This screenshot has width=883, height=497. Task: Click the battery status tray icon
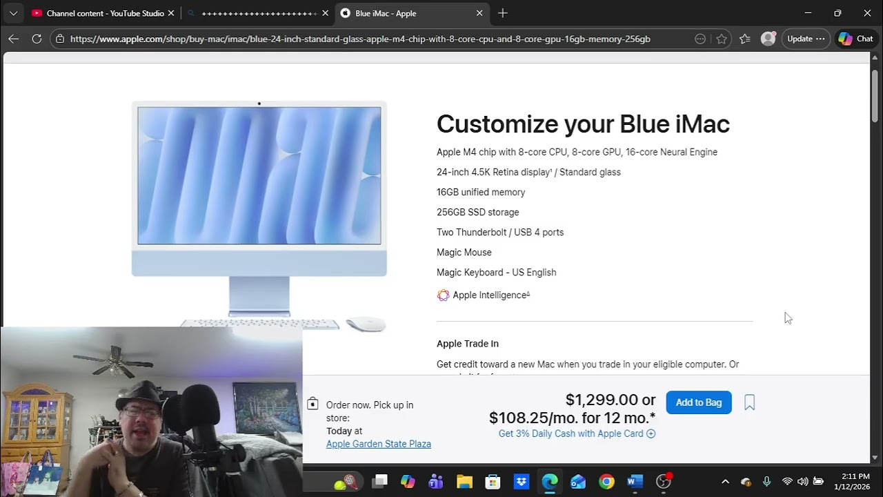(x=819, y=482)
